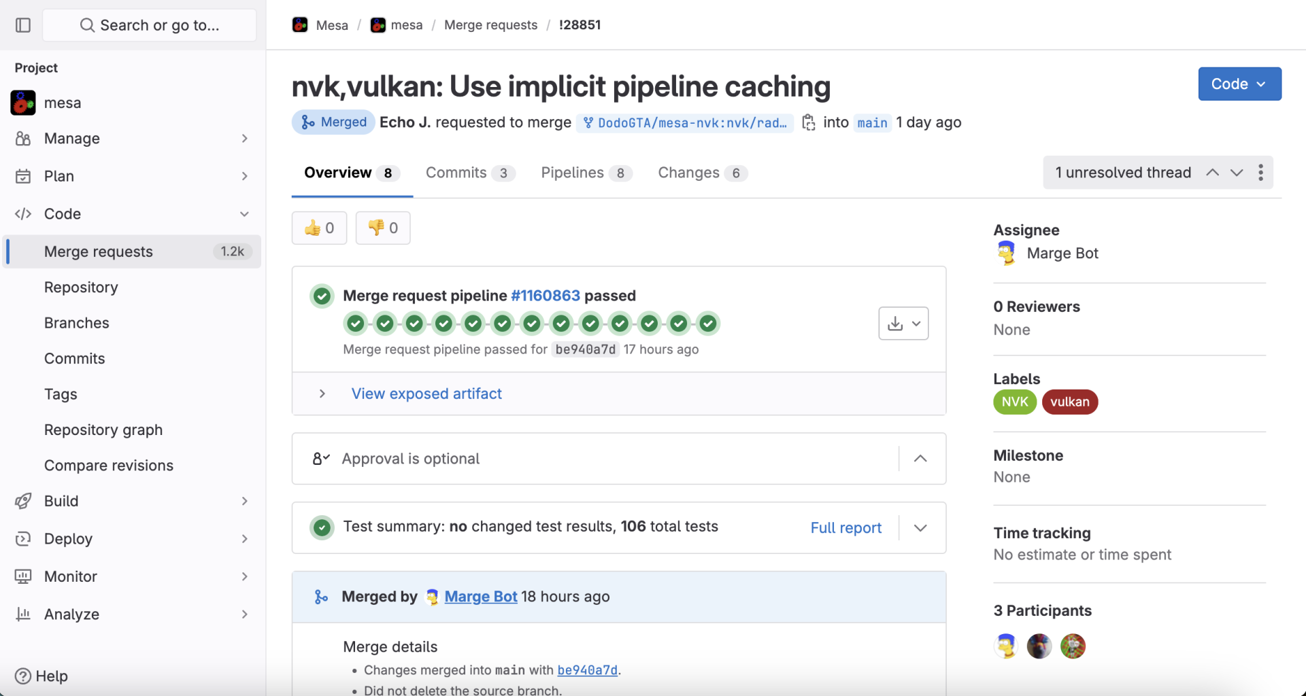The height and width of the screenshot is (696, 1306).
Task: Toggle the sidebar with the panel icon
Action: 23,25
